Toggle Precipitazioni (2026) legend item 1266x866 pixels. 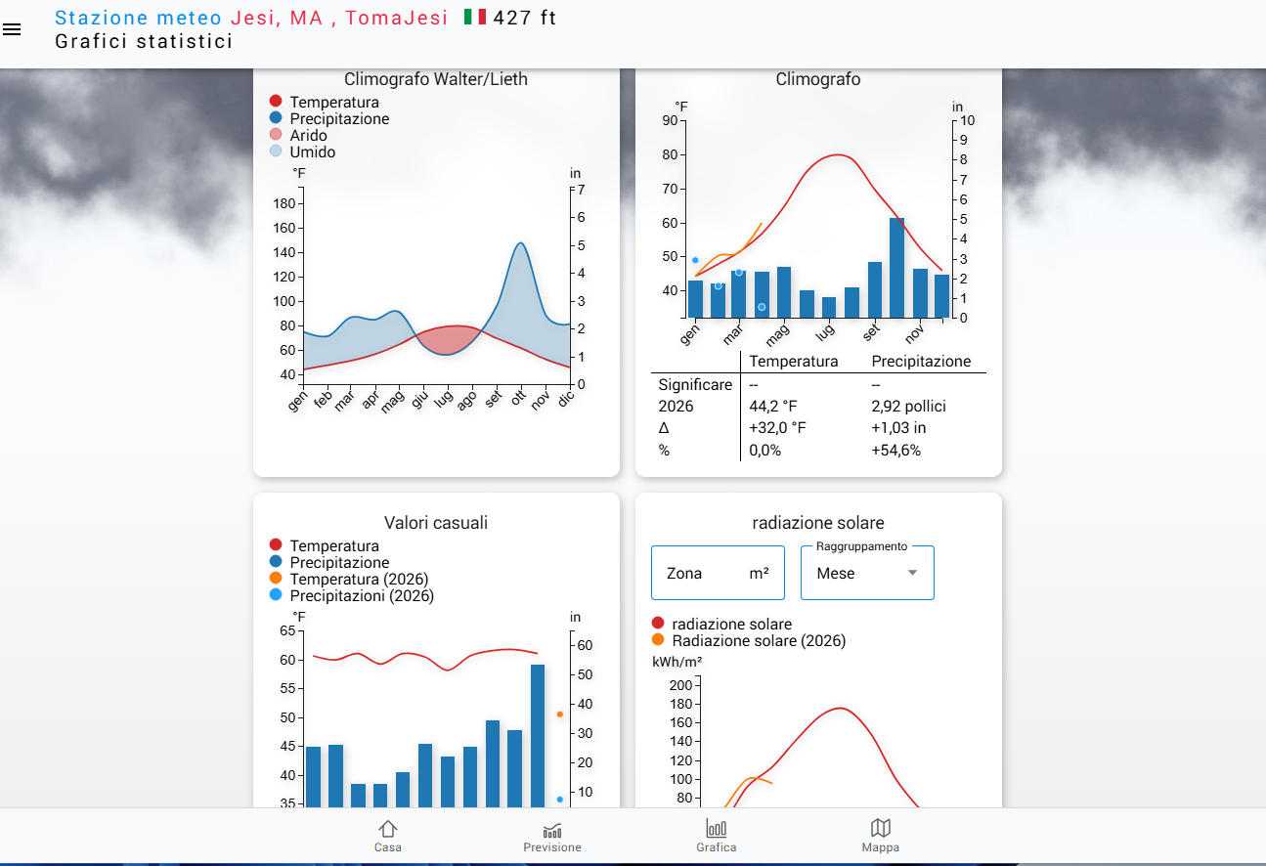276,596
